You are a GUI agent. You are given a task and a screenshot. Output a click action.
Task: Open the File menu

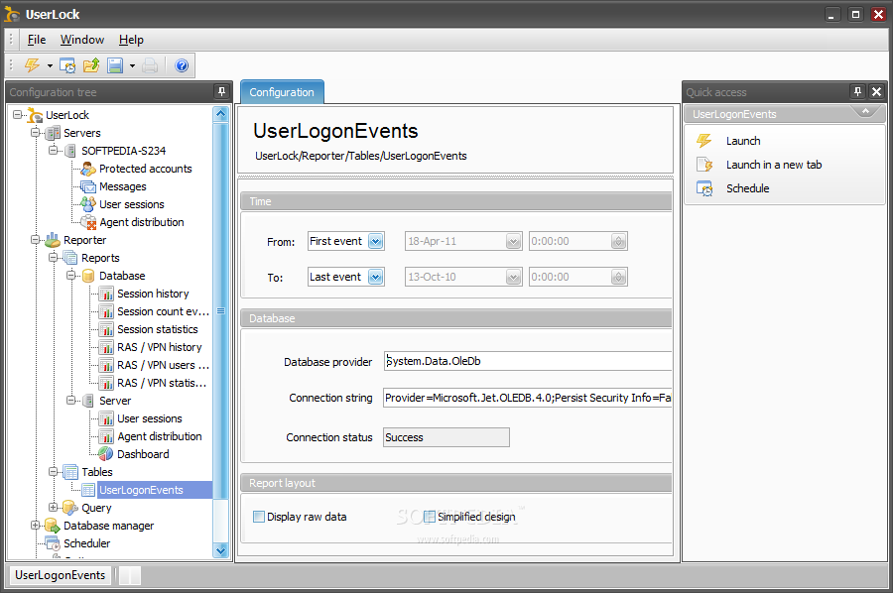(37, 40)
